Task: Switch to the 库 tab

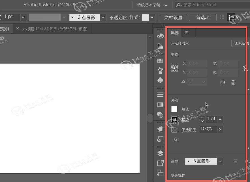Action: pyautogui.click(x=186, y=33)
